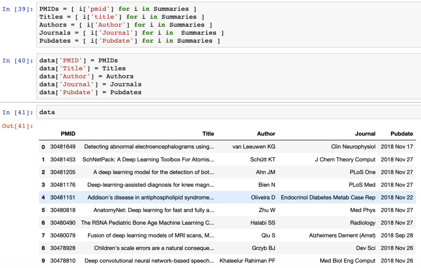Click the Author column header
This screenshot has width=421, height=268.
click(x=266, y=134)
